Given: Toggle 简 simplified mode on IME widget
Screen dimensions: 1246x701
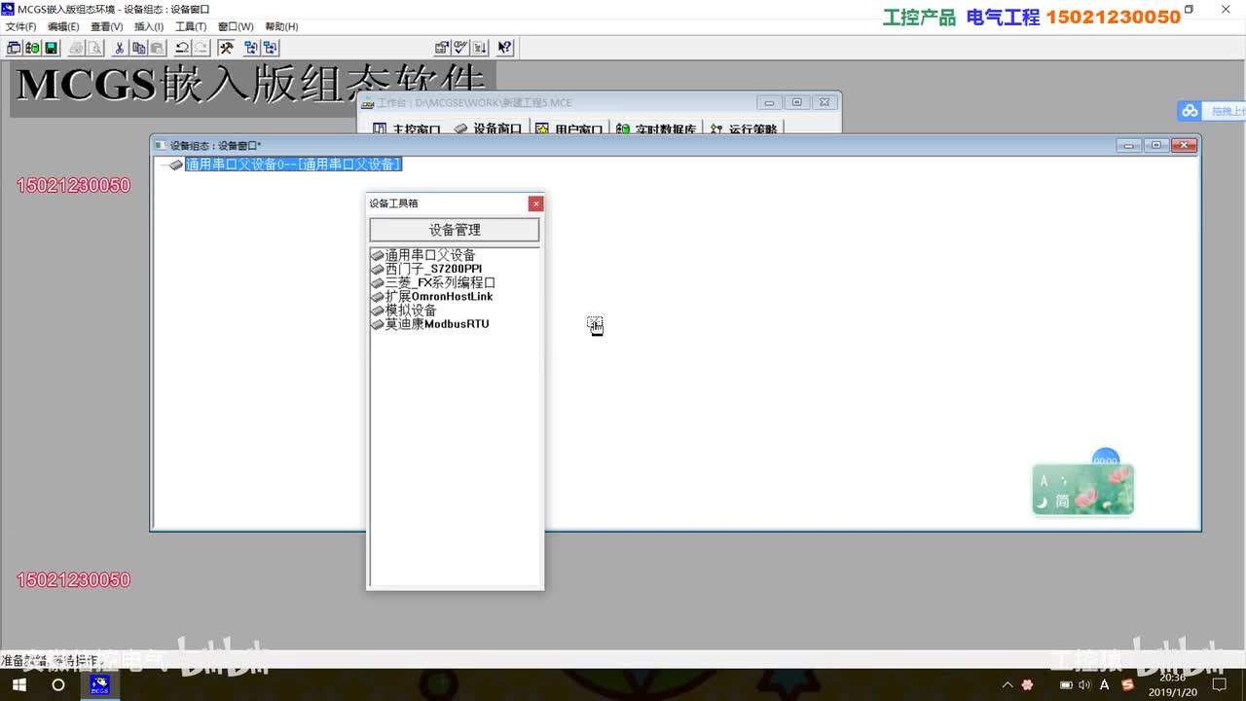Looking at the screenshot, I should tap(1063, 502).
